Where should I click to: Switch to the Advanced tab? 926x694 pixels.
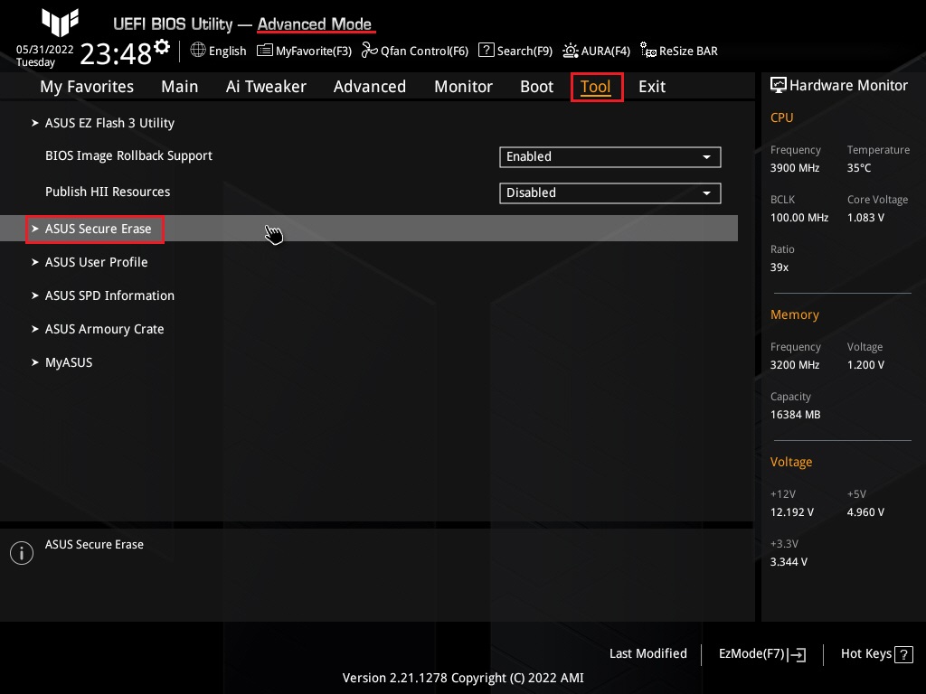[370, 87]
